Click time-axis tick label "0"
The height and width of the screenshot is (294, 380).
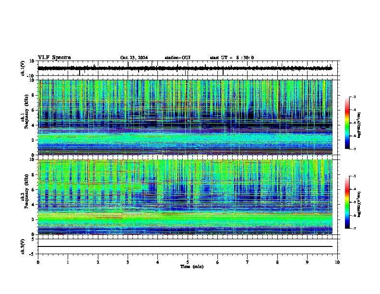pos(38,262)
